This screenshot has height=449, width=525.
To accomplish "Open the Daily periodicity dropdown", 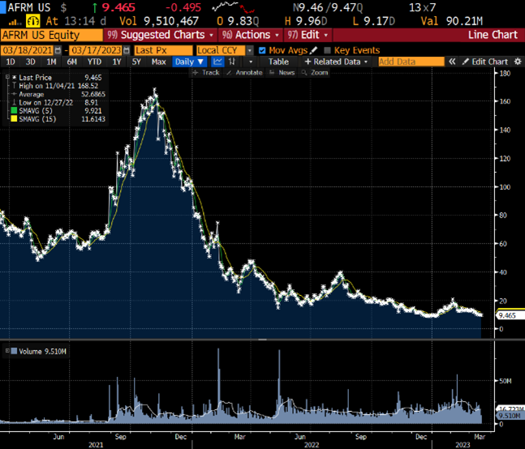I will tap(189, 62).
